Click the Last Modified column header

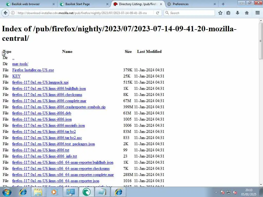pos(149,52)
